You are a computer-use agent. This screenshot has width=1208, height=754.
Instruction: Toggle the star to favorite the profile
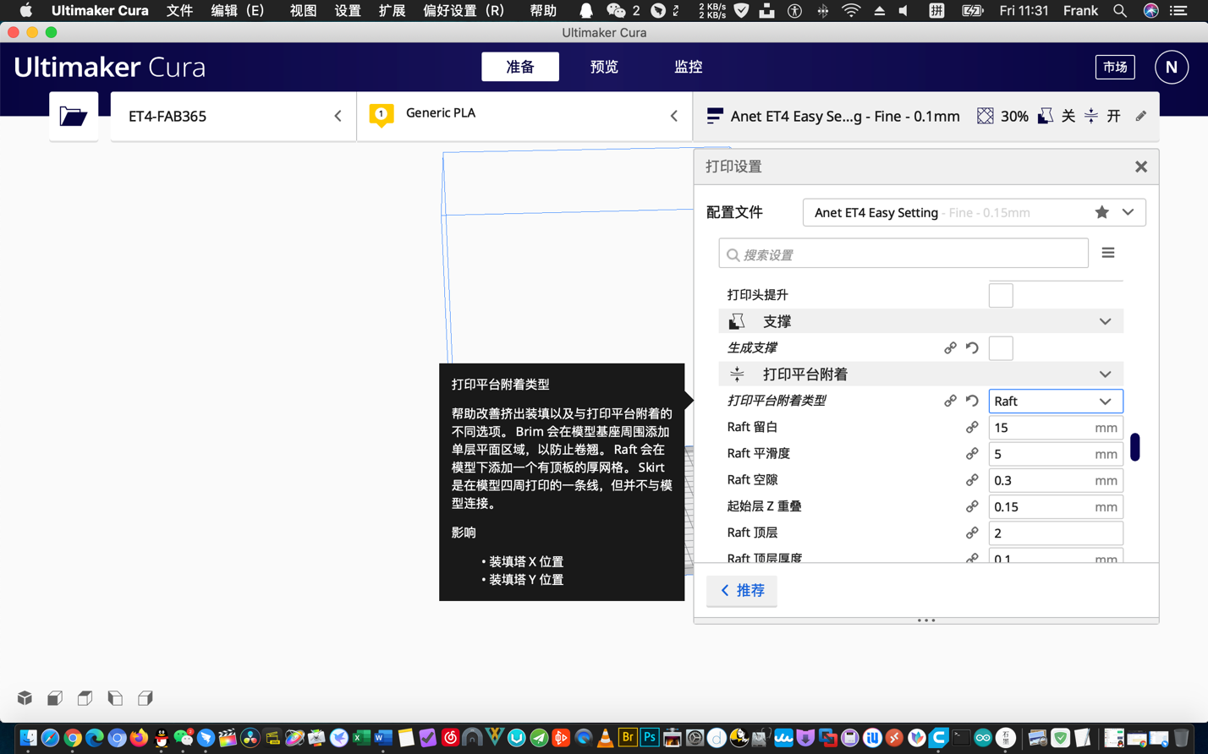tap(1102, 212)
